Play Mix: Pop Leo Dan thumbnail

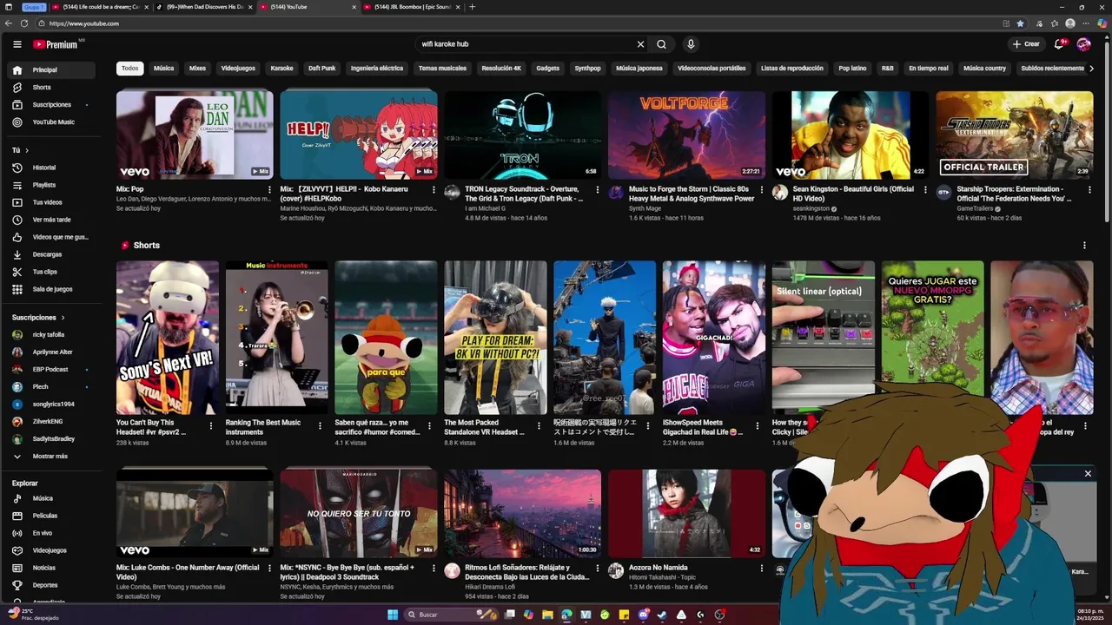195,135
